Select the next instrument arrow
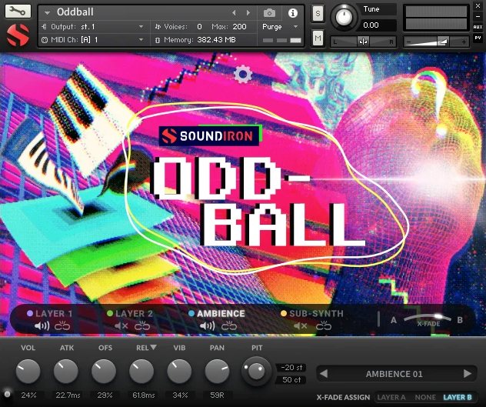 [248, 13]
